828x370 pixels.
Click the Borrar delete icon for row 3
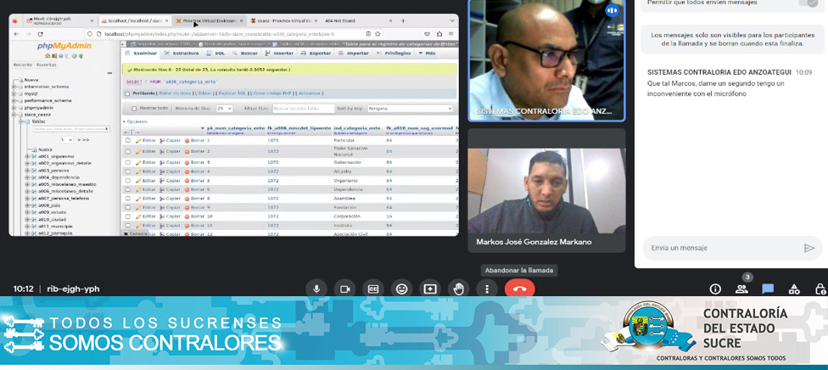coord(187,162)
